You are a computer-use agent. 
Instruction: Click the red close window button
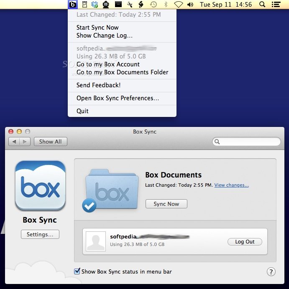tap(11, 132)
